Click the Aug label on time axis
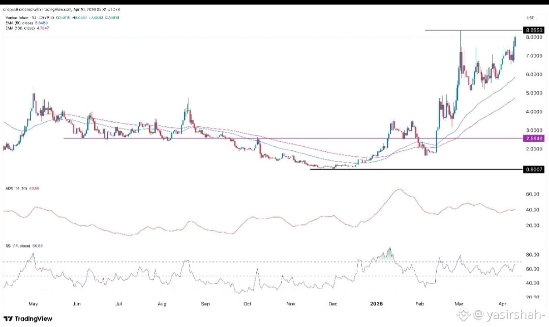This screenshot has width=549, height=327. coord(162,304)
